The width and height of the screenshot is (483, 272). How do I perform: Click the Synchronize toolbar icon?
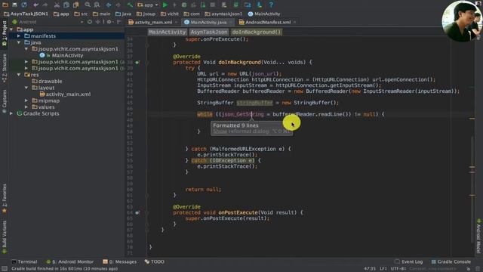click(x=24, y=5)
